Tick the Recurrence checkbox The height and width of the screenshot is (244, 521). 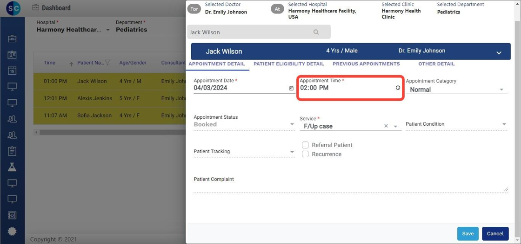coord(306,154)
